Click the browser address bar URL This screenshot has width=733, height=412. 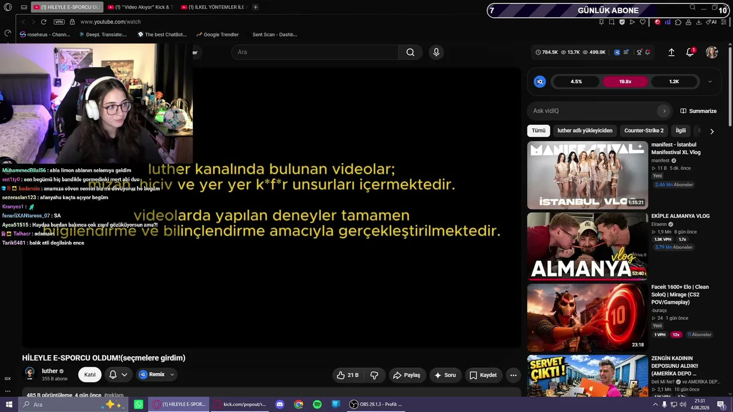pyautogui.click(x=111, y=22)
